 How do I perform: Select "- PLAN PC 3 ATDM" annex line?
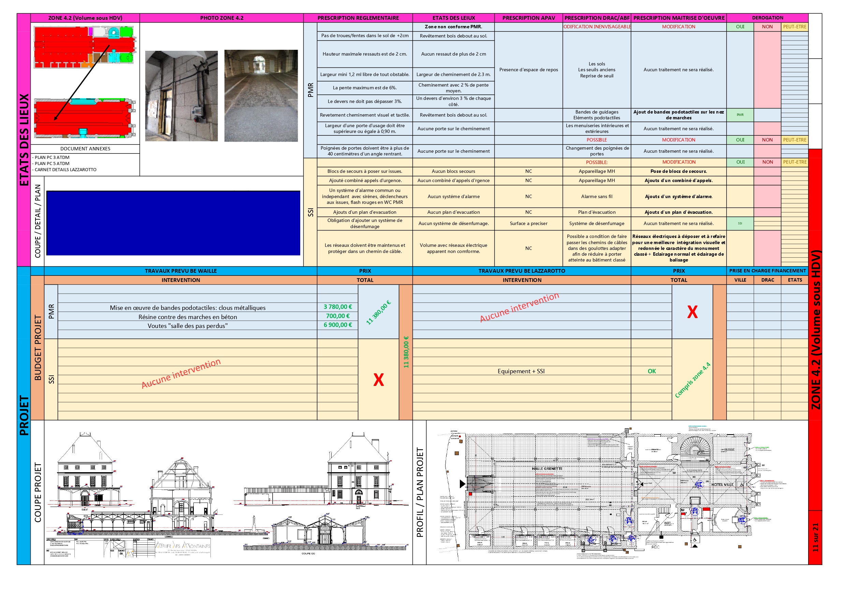pos(51,157)
